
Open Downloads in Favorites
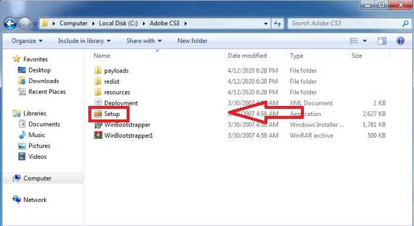point(44,81)
